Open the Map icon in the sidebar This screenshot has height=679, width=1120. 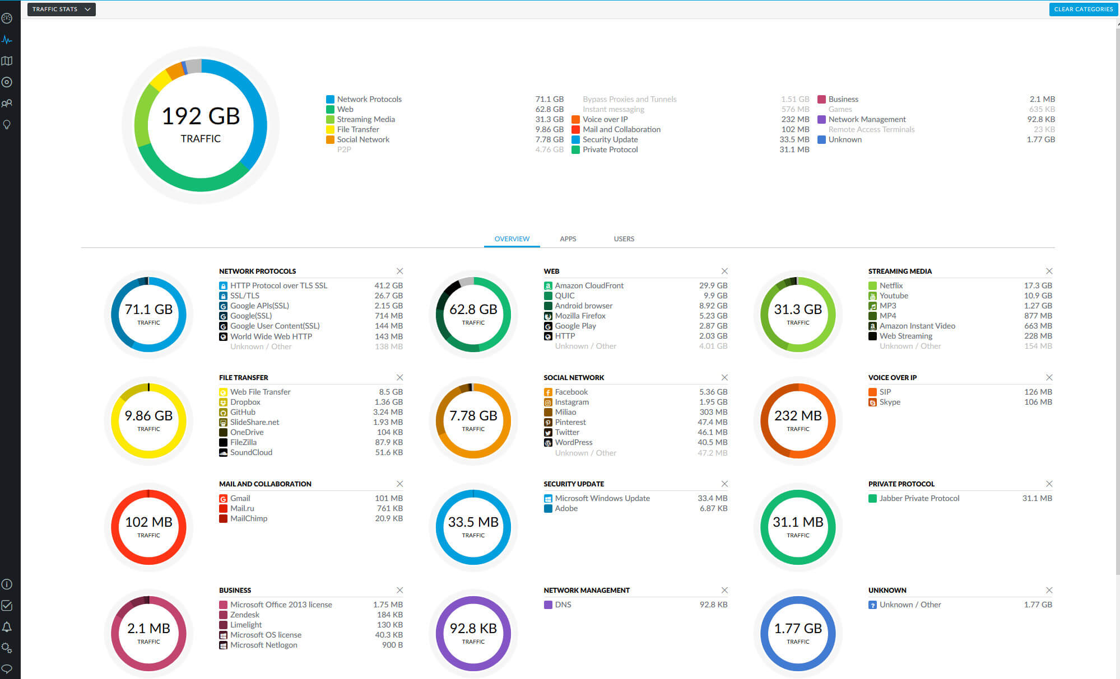pos(7,61)
